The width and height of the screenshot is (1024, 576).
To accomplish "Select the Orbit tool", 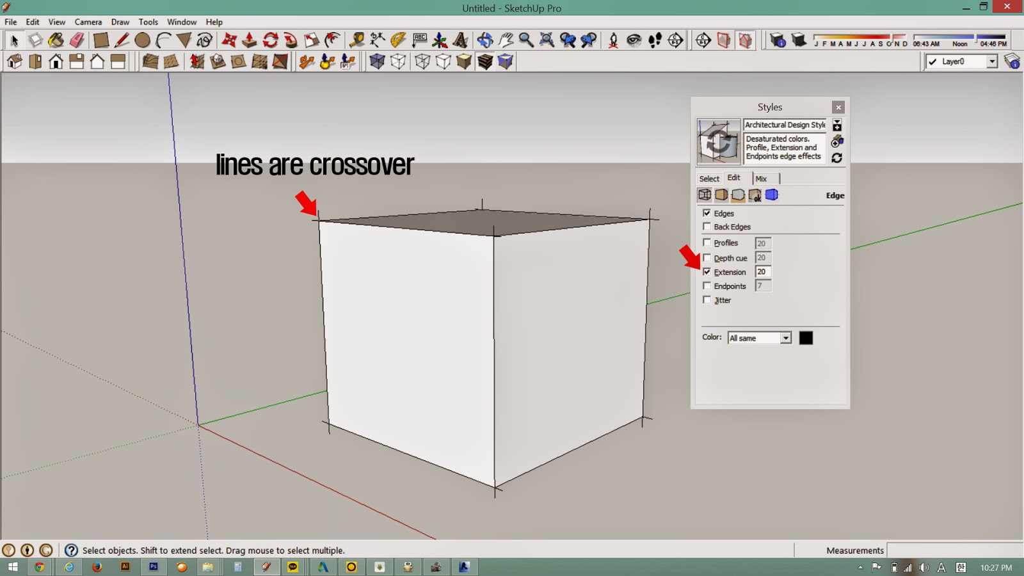I will coord(483,40).
